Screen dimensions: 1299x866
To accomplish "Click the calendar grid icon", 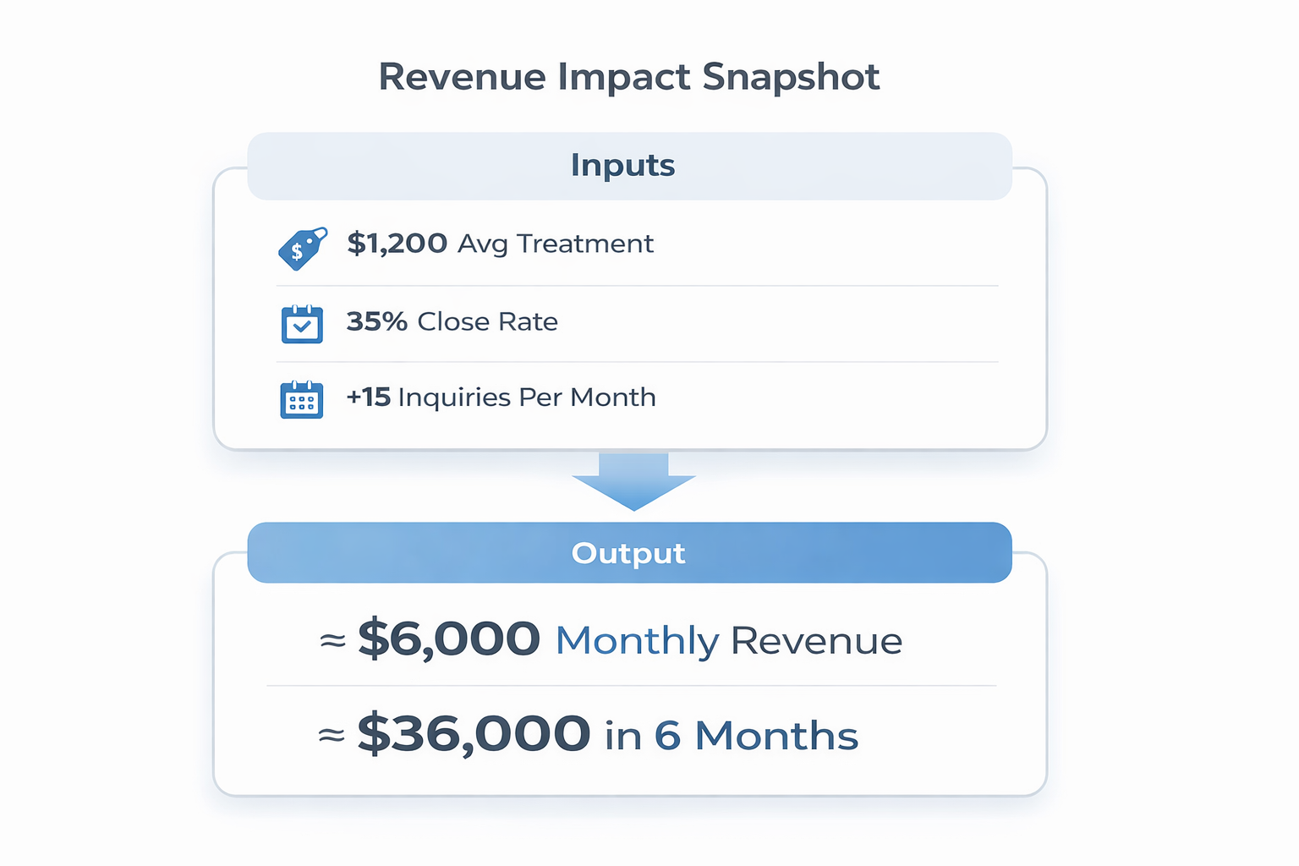I will coord(302,399).
